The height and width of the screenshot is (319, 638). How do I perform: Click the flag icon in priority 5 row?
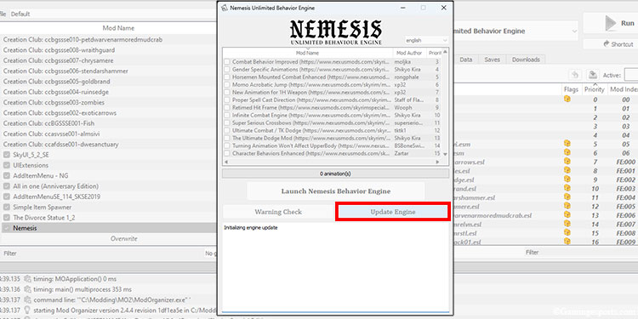tap(567, 144)
